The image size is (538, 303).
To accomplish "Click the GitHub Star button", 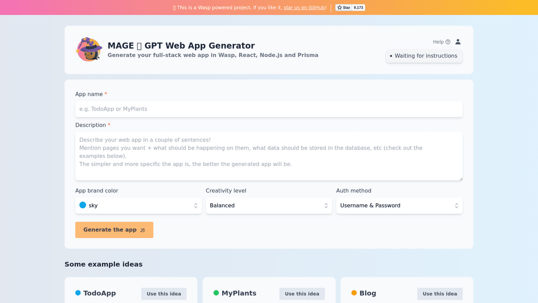I will 343,7.
